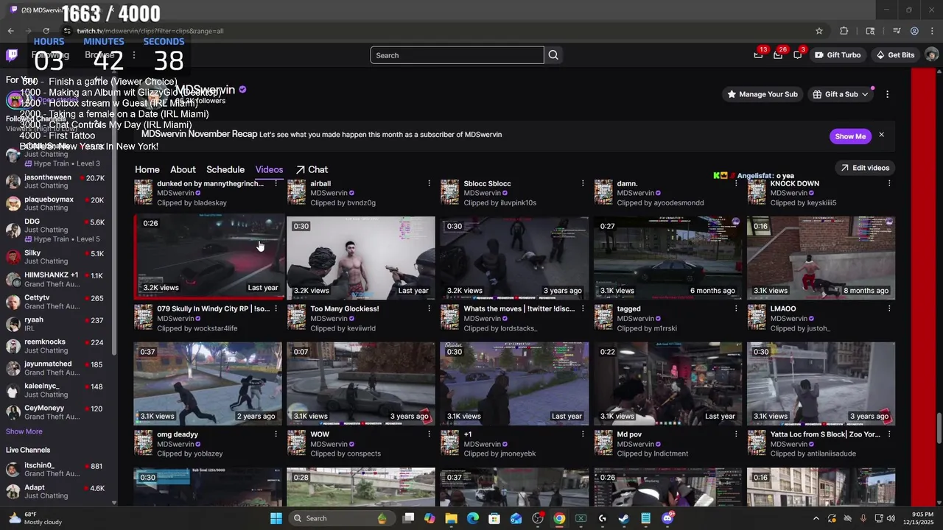Bookmark this page with star icon

(x=818, y=31)
